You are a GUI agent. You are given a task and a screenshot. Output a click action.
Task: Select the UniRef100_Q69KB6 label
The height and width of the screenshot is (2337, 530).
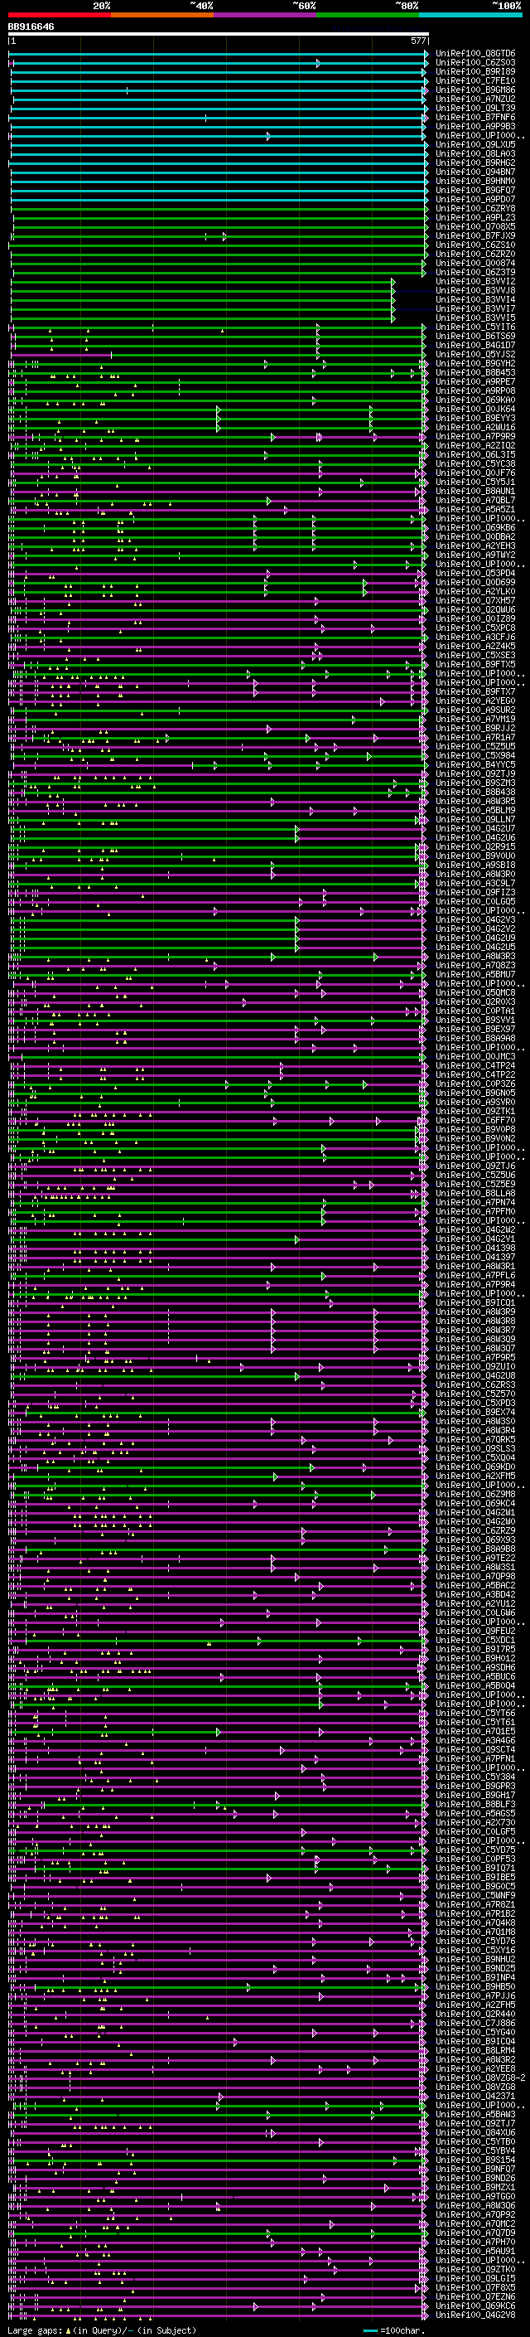tap(475, 527)
